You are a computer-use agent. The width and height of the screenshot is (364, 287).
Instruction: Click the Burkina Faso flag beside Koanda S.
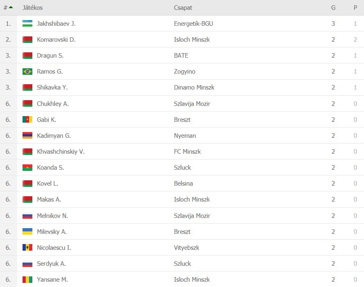(x=27, y=167)
